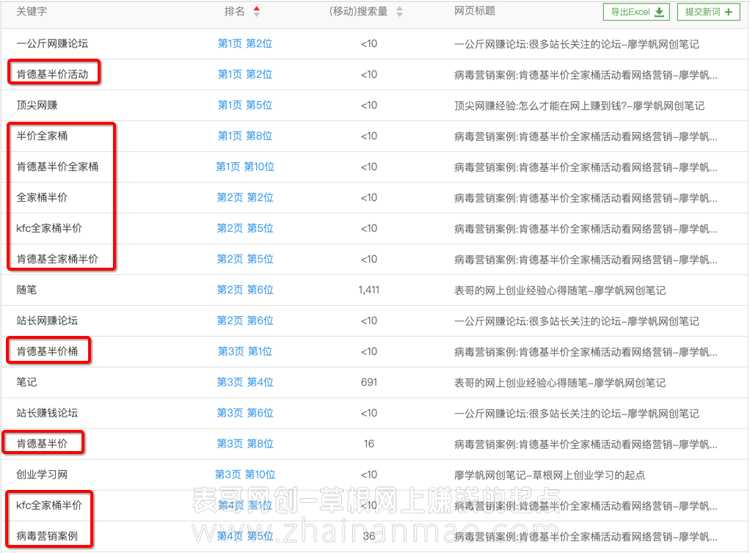Sort by (移动)搜索量 column arrows
The width and height of the screenshot is (750, 553).
click(399, 12)
